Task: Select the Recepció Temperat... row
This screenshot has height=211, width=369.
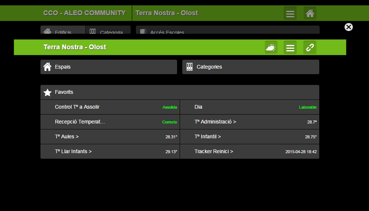Action: click(110, 122)
